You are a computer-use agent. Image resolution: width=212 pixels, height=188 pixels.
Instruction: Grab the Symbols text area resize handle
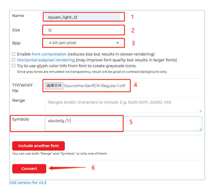pyautogui.click(x=200, y=129)
